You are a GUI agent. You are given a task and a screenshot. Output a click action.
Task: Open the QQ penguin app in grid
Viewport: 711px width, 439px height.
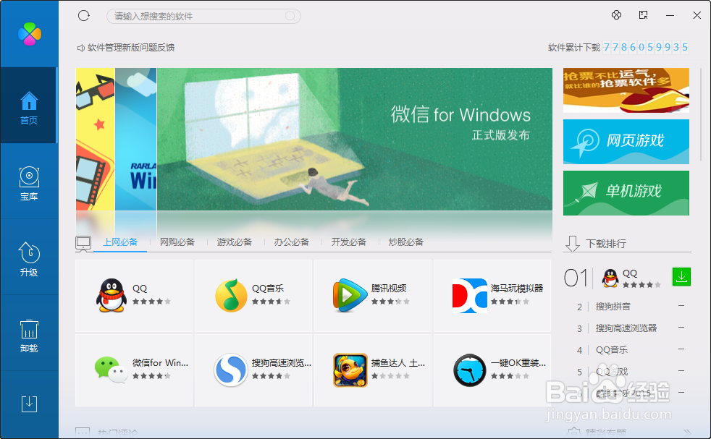pyautogui.click(x=111, y=295)
